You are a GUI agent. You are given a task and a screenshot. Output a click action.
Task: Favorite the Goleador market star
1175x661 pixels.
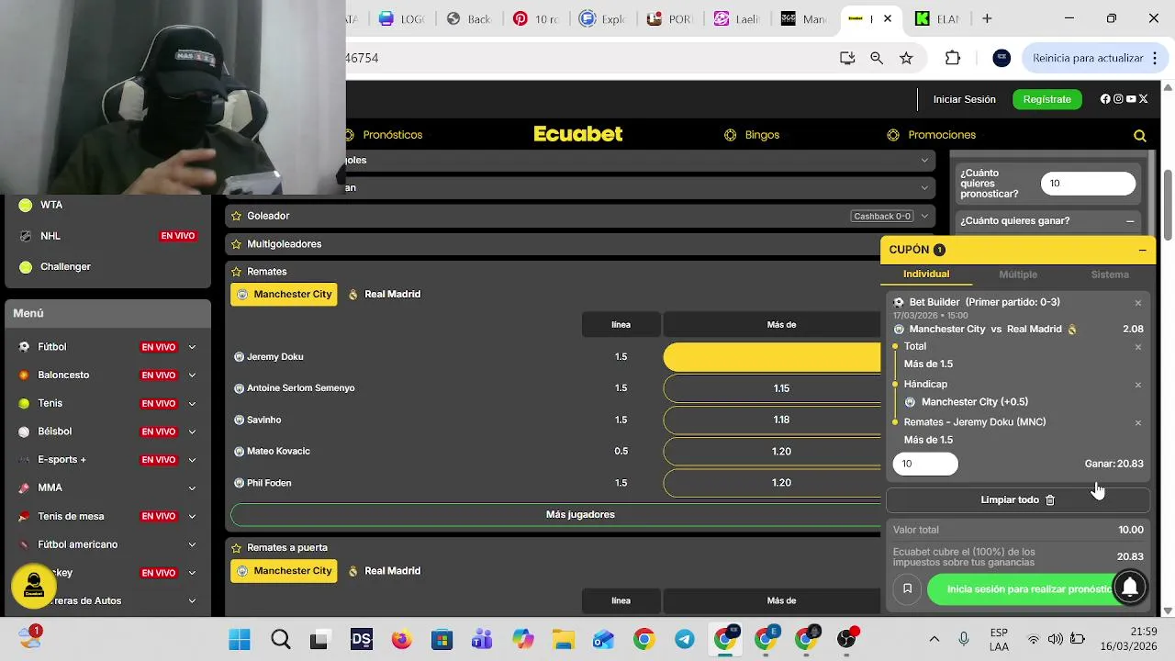(236, 216)
